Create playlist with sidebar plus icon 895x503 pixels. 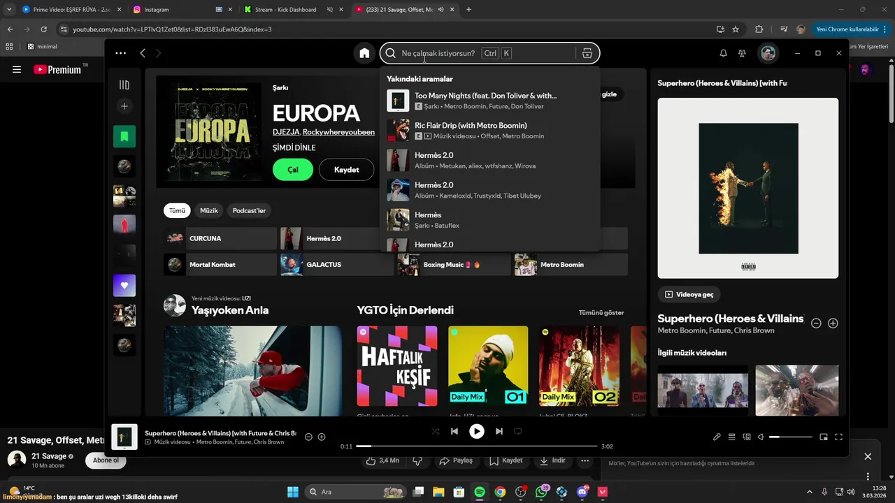coord(124,106)
